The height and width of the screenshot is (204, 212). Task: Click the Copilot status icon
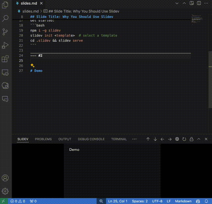click(x=198, y=201)
